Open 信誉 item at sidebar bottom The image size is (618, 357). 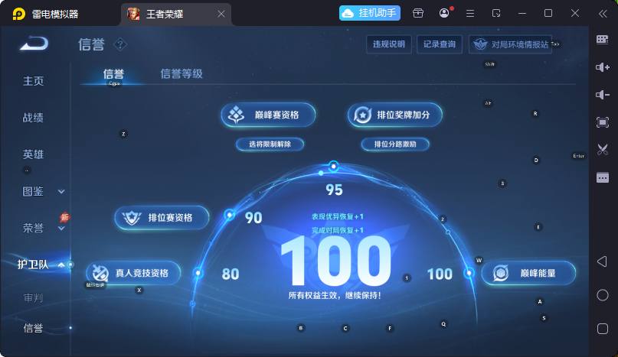coord(33,328)
